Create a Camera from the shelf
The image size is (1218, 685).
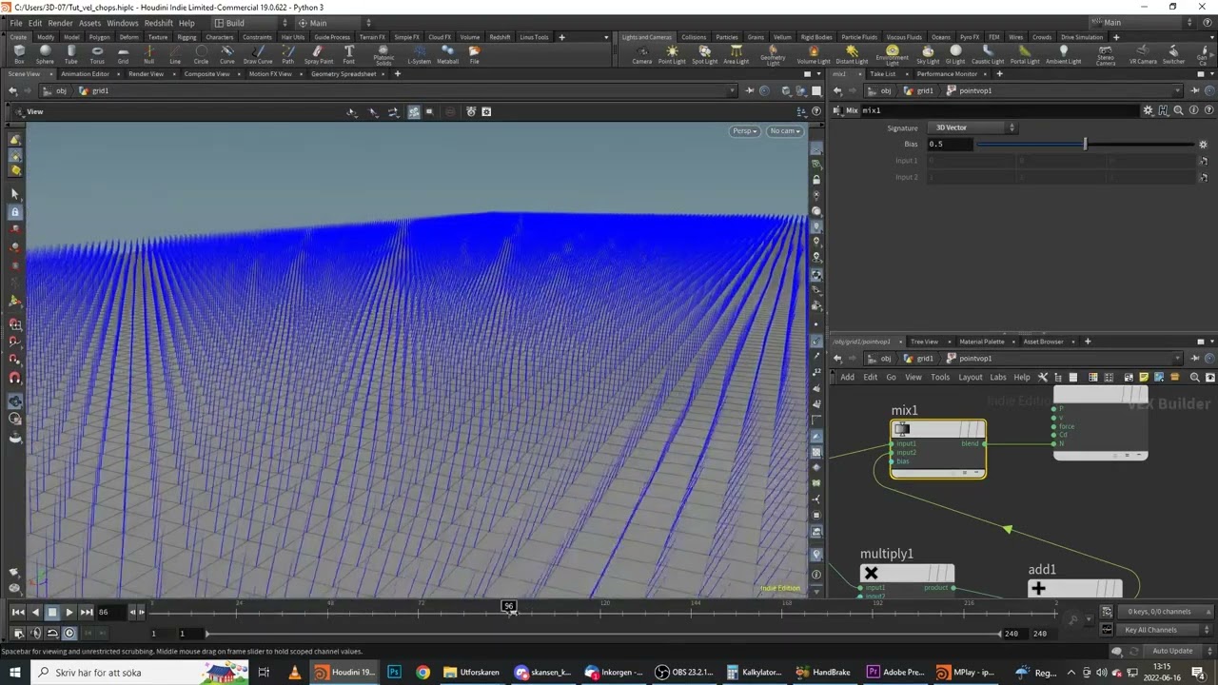coord(642,54)
